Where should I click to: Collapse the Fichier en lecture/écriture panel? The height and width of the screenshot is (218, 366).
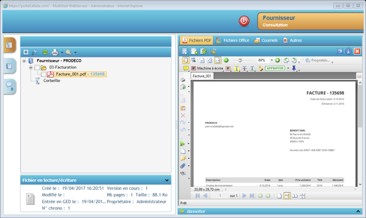point(167,180)
